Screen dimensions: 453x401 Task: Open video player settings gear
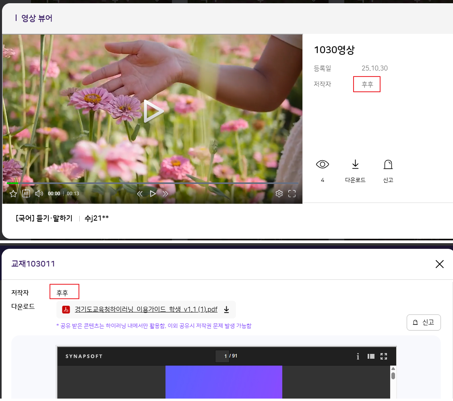pyautogui.click(x=279, y=194)
